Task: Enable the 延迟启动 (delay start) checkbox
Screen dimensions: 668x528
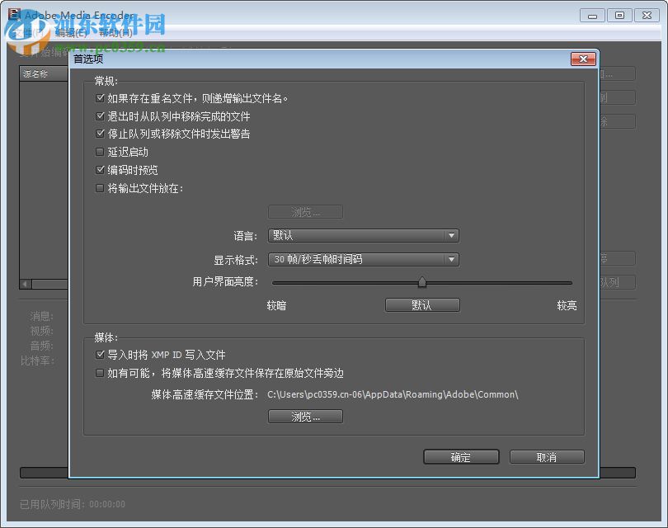Action: tap(100, 150)
